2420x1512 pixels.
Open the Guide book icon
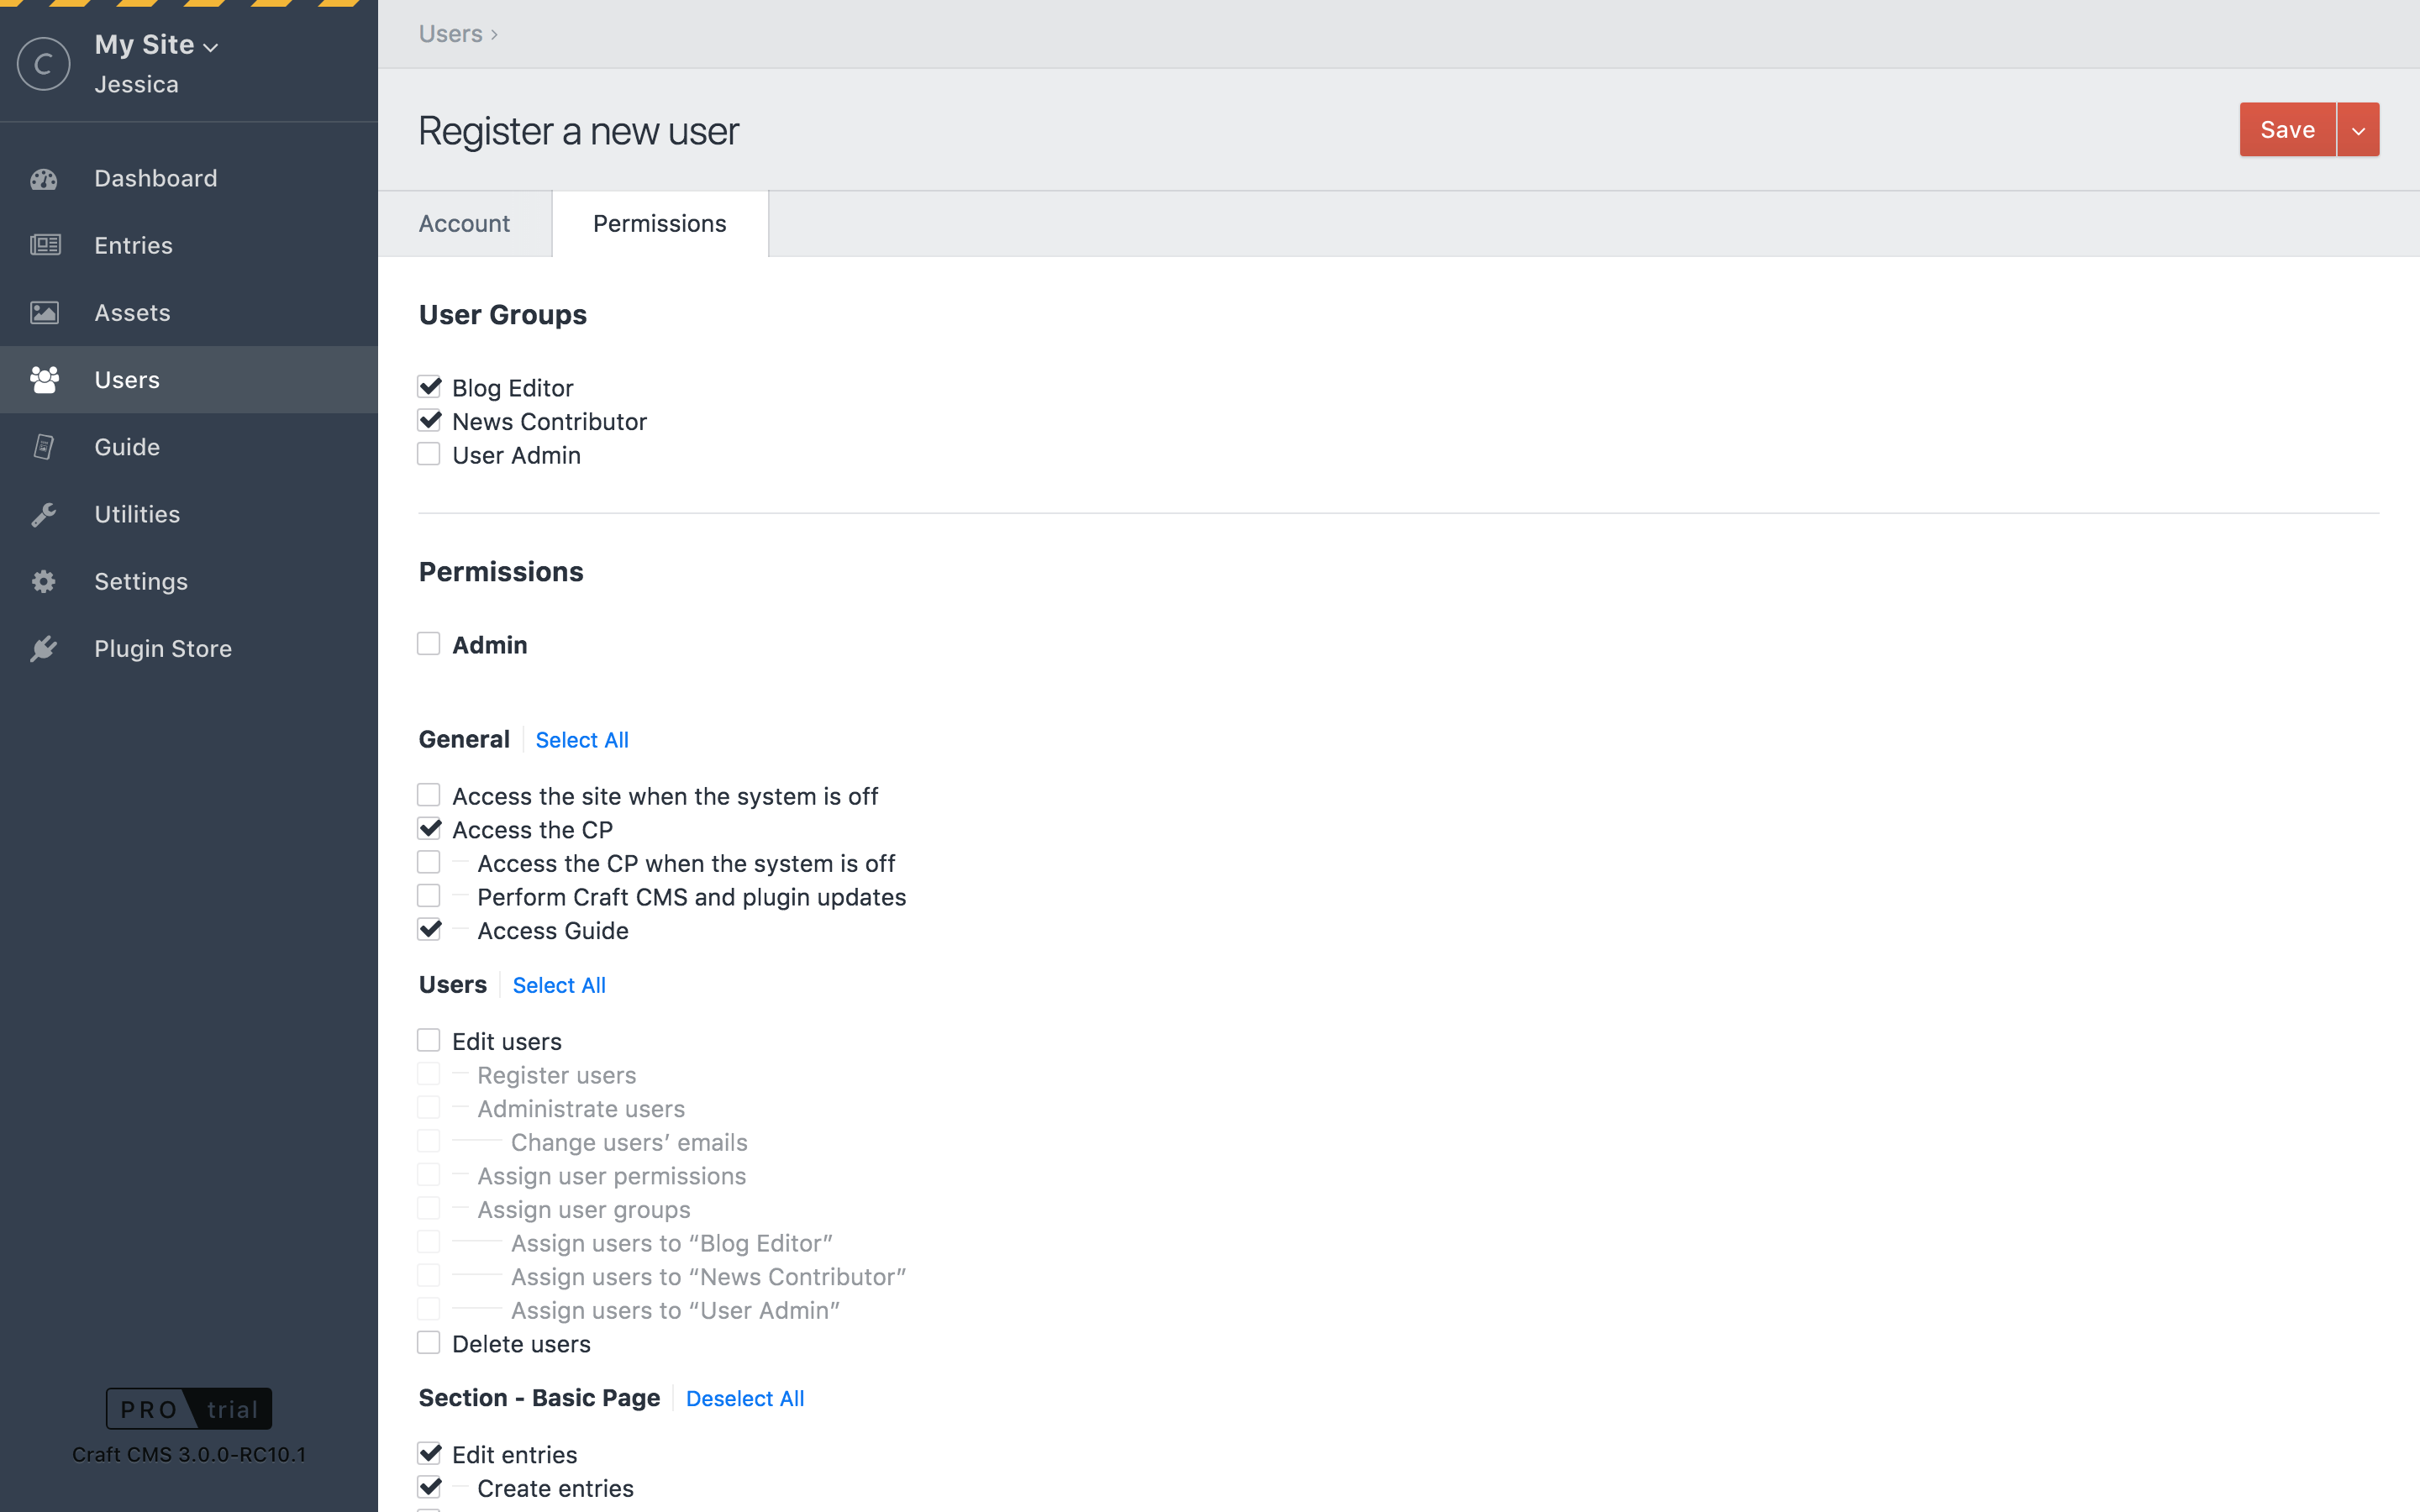44,447
